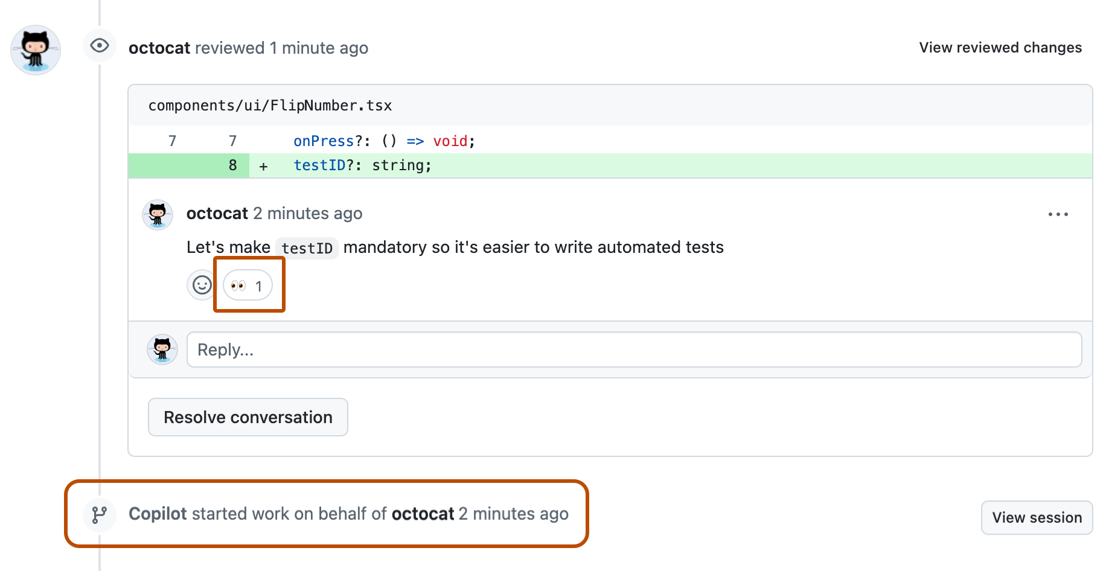Click the plus marker on the added diff line

pos(263,165)
